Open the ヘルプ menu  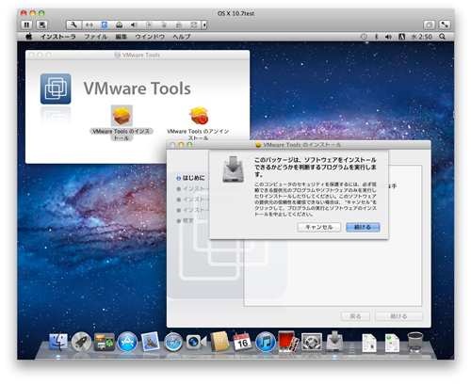[x=181, y=37]
